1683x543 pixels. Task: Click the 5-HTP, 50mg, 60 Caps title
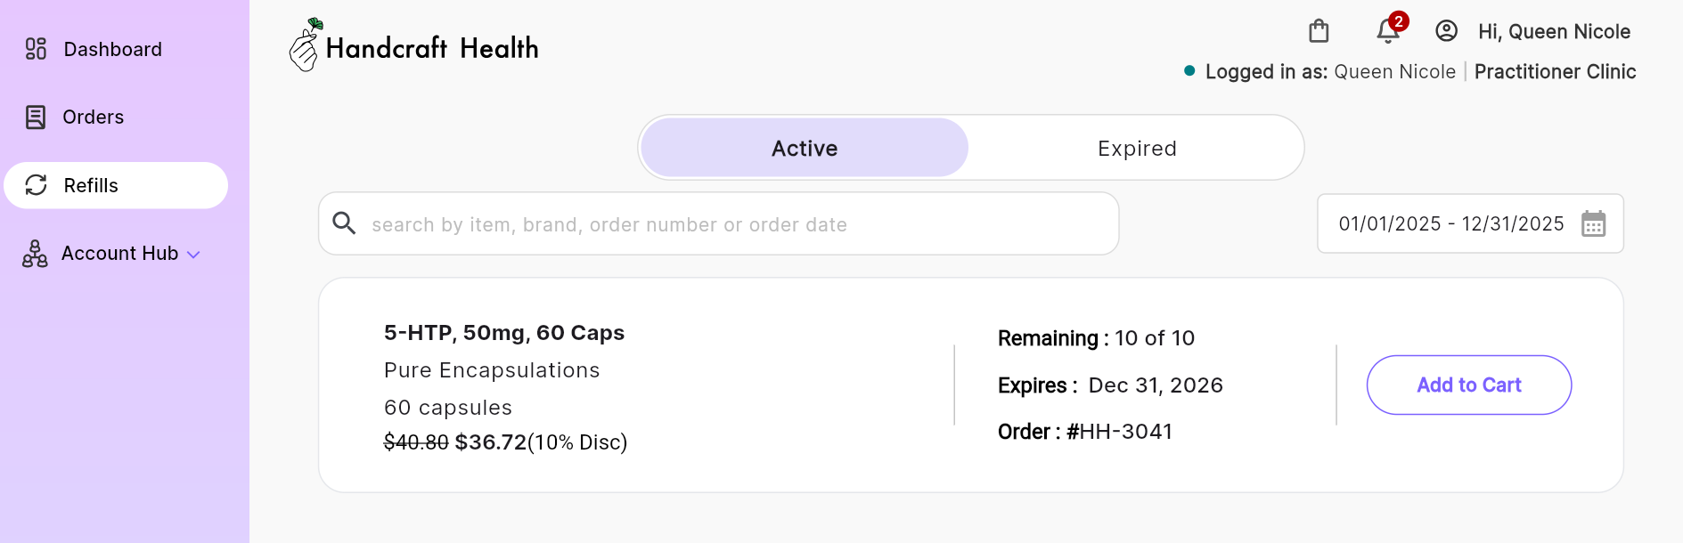click(x=503, y=333)
